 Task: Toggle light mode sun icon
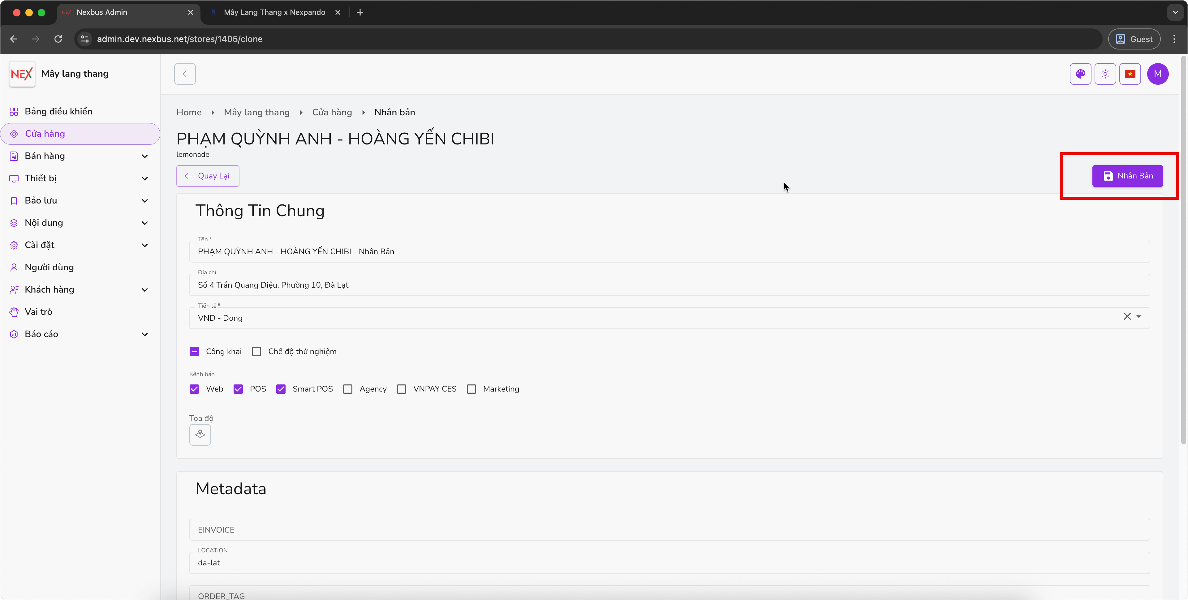pos(1105,74)
